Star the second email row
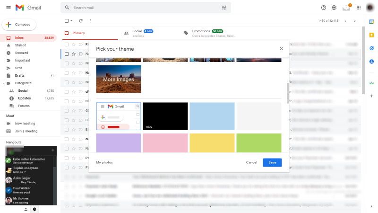 coord(74,54)
